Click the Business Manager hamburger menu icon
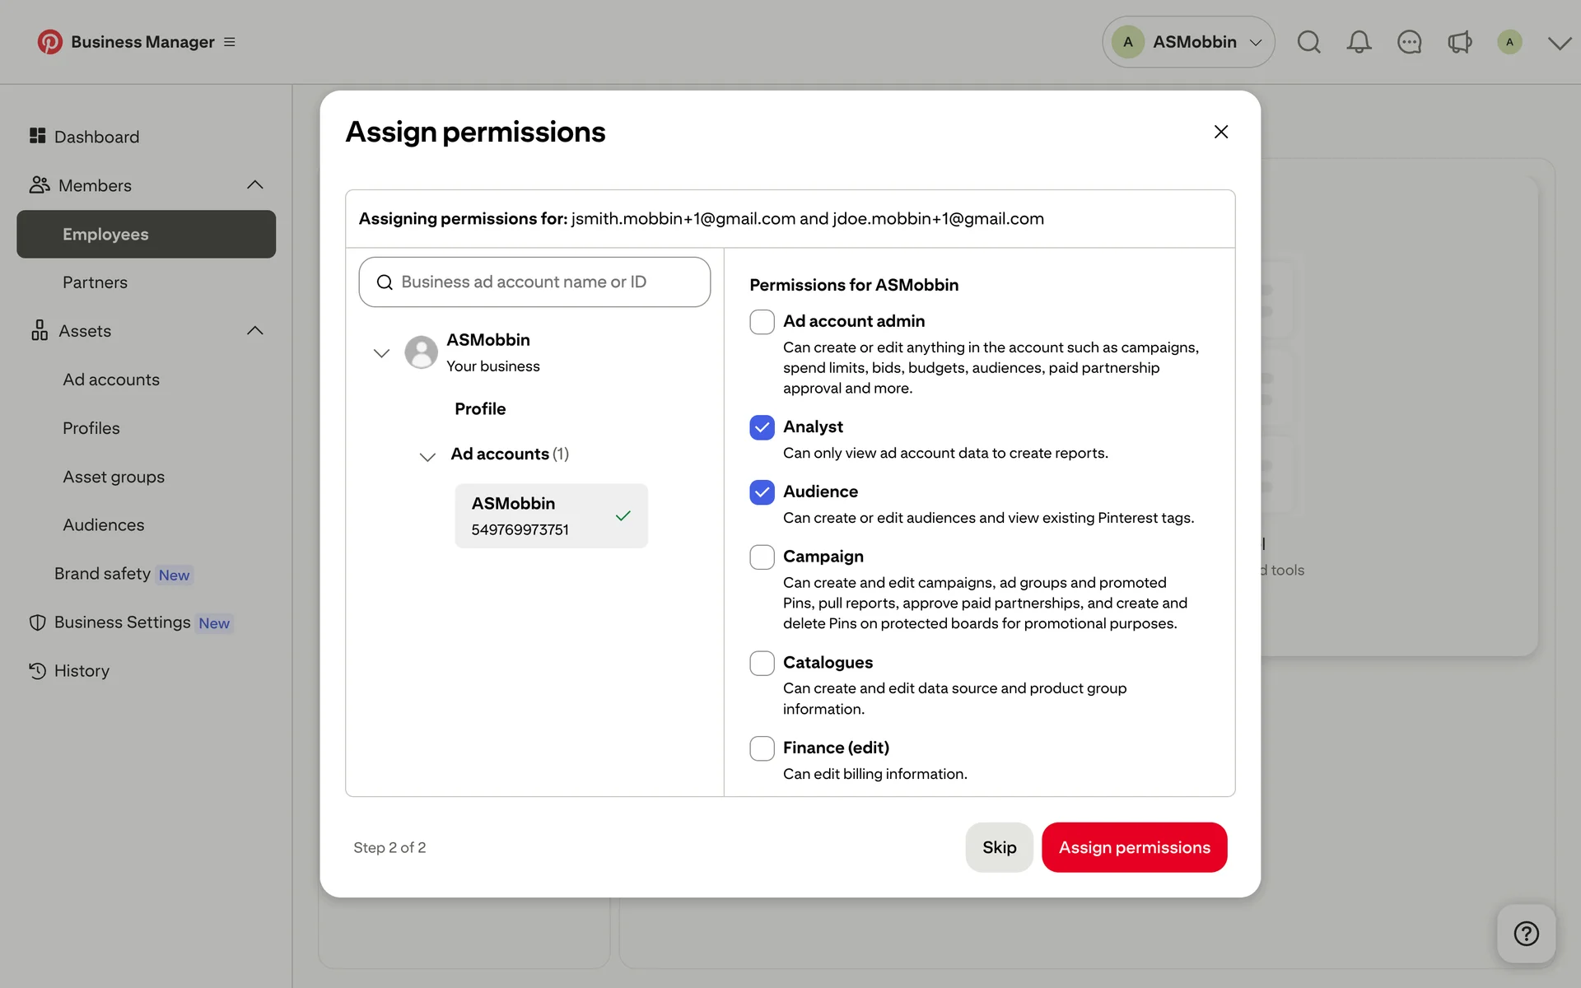This screenshot has width=1581, height=988. pyautogui.click(x=230, y=42)
